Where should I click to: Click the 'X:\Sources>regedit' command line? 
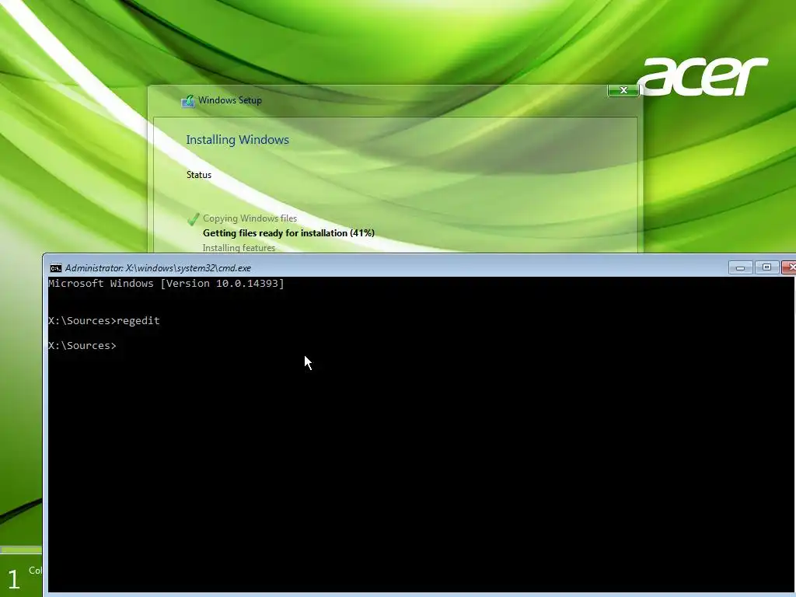(104, 321)
